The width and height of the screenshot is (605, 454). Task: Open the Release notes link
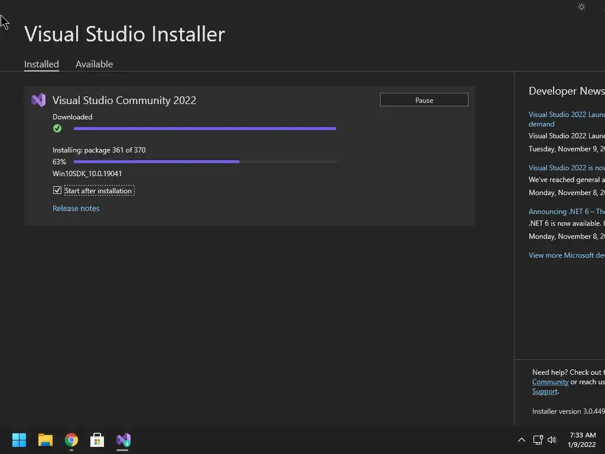[x=76, y=209]
